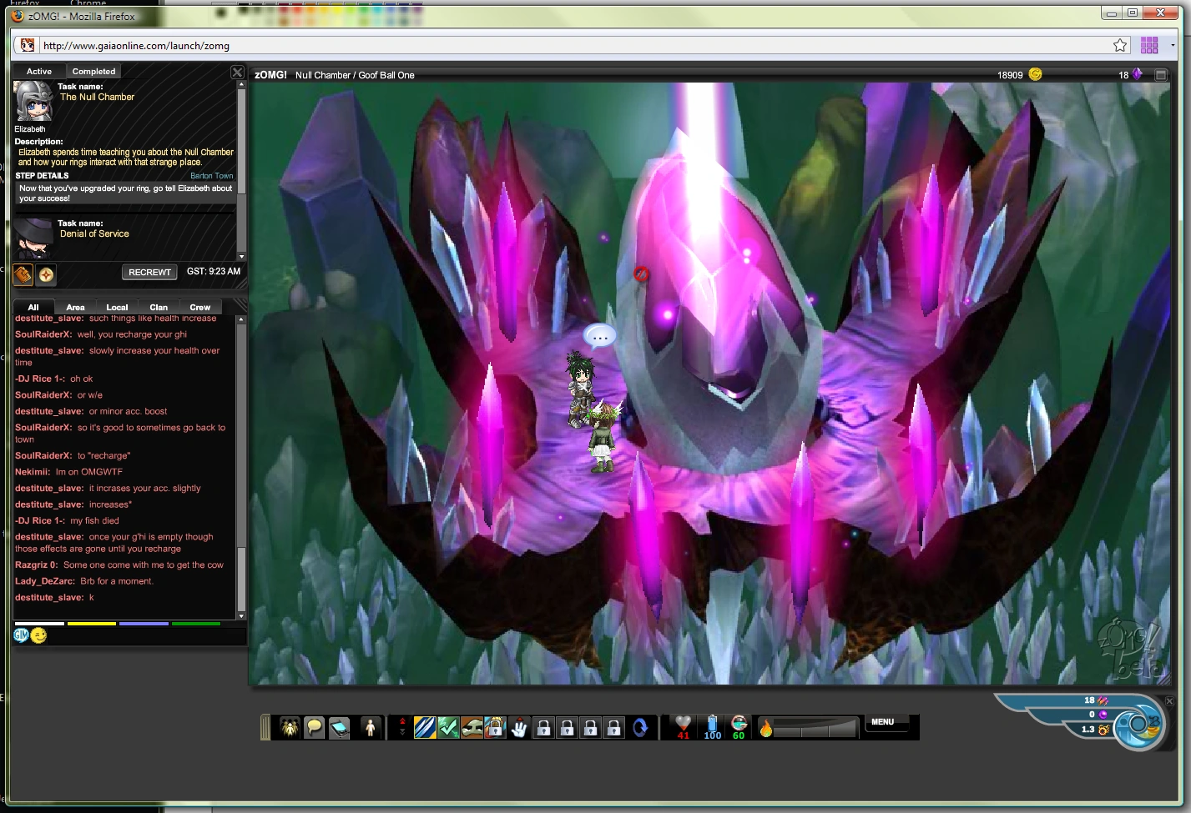Select the Crew chat tab

click(x=199, y=308)
